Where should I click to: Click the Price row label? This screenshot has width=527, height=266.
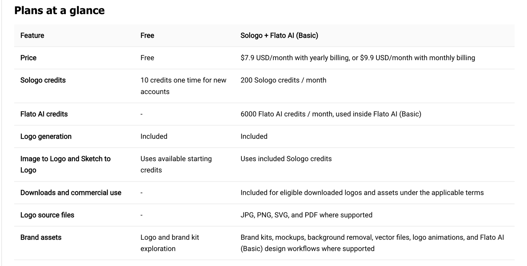28,58
